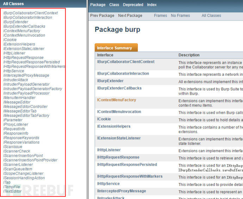Open IContextMenuInvocation in the summary table
The image size is (243, 199).
pyautogui.click(x=119, y=112)
